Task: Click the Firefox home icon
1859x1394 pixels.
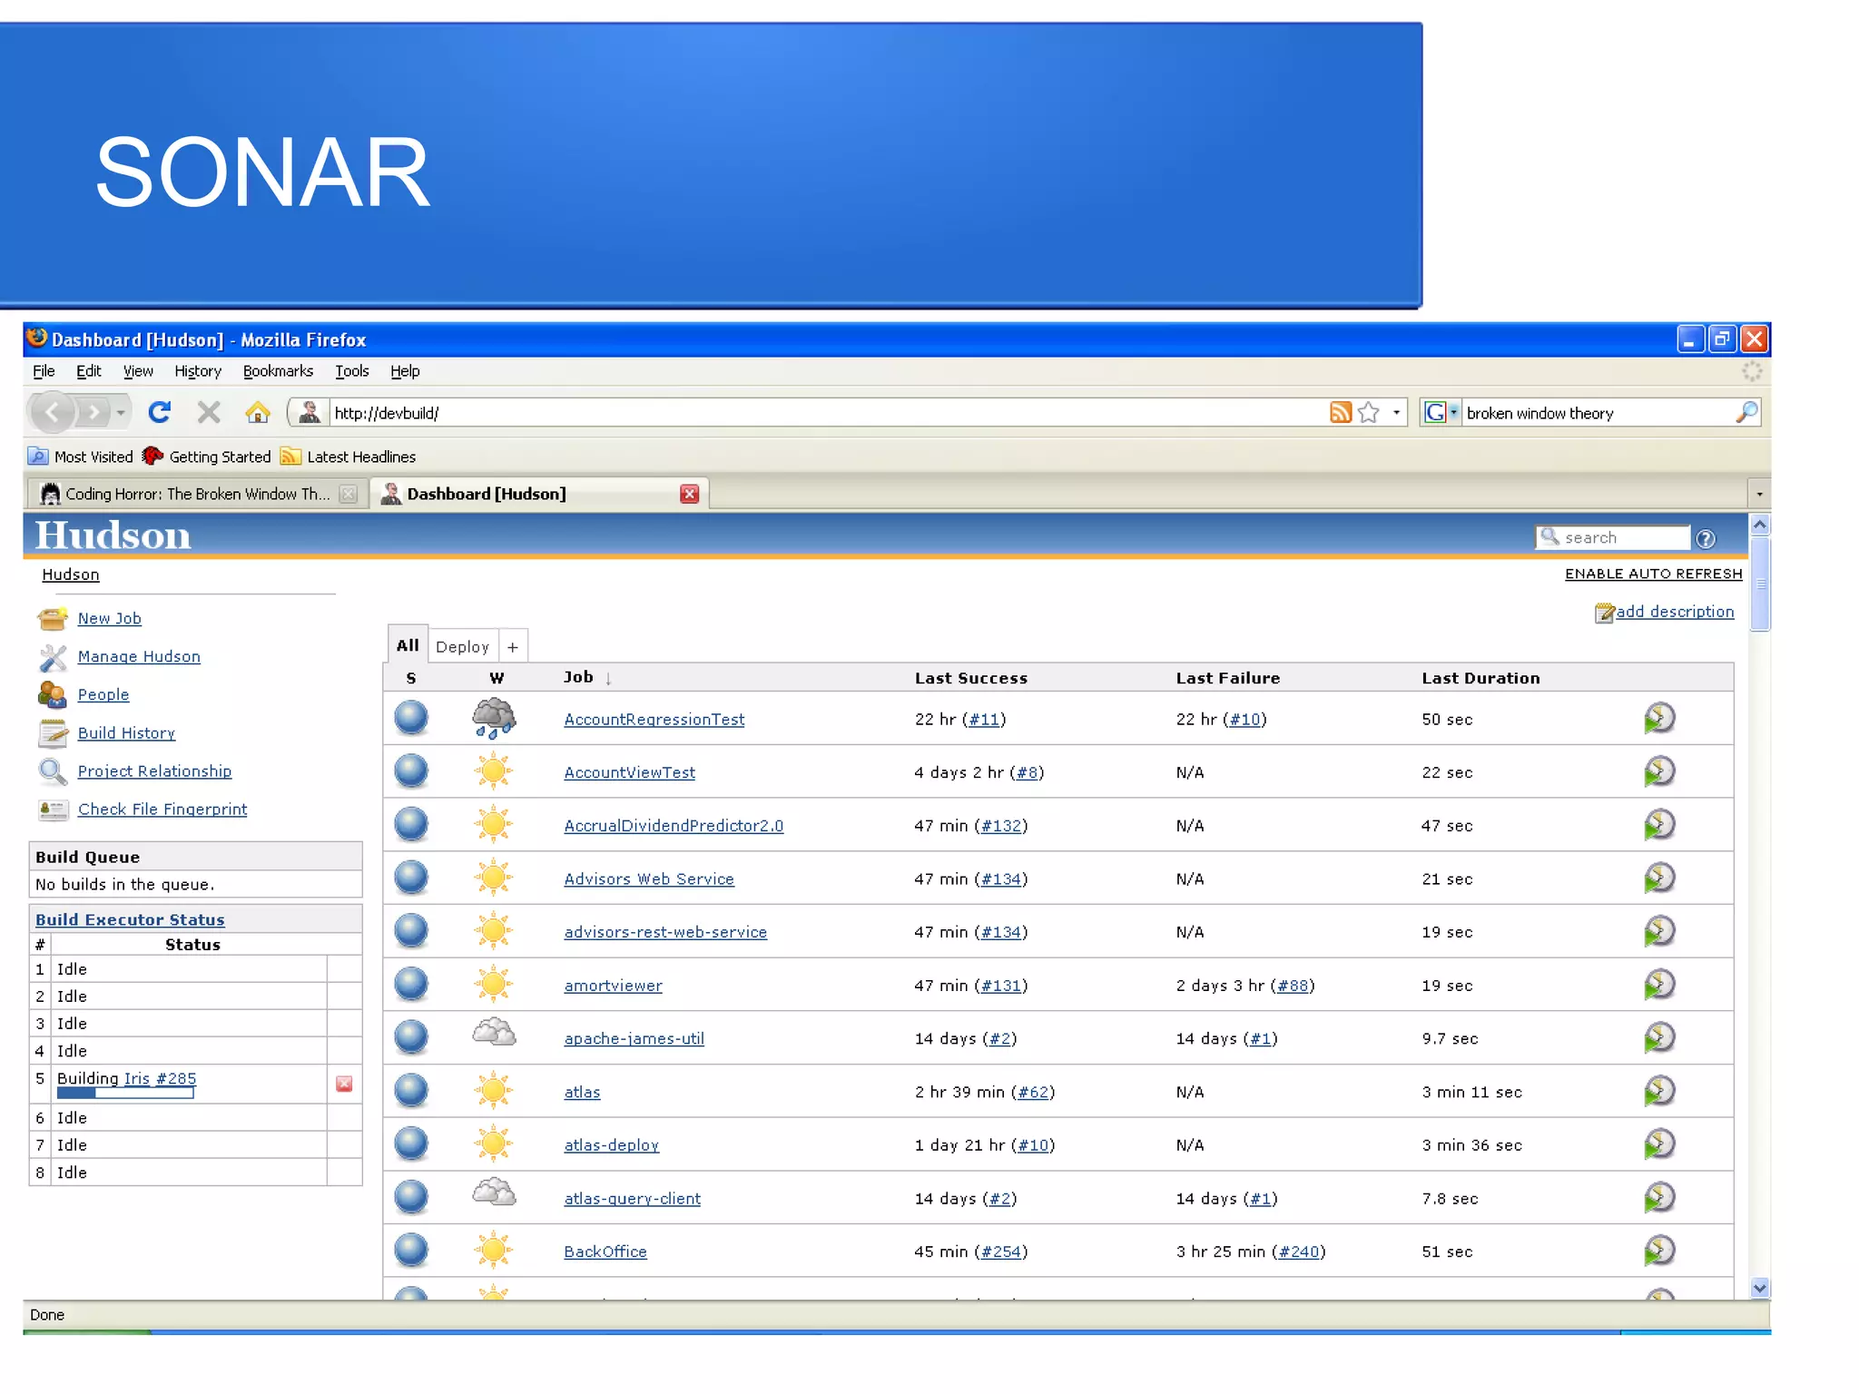Action: tap(258, 413)
